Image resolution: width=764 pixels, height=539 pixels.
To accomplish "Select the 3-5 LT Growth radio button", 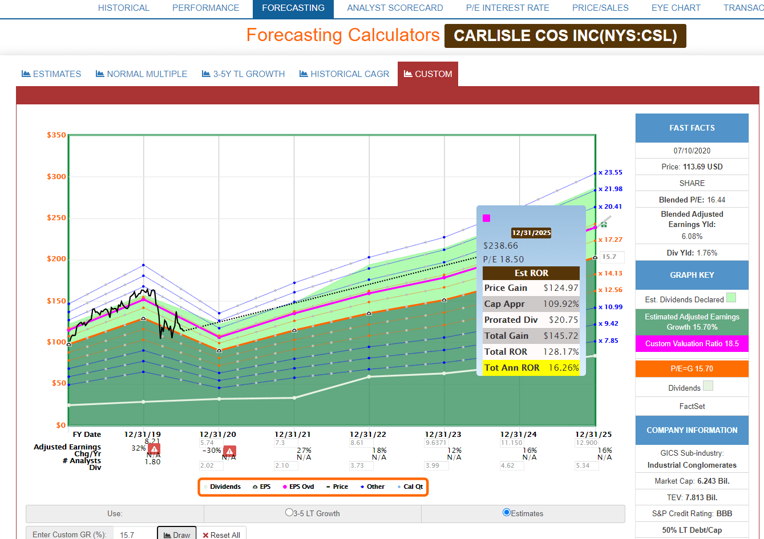I will click(289, 512).
